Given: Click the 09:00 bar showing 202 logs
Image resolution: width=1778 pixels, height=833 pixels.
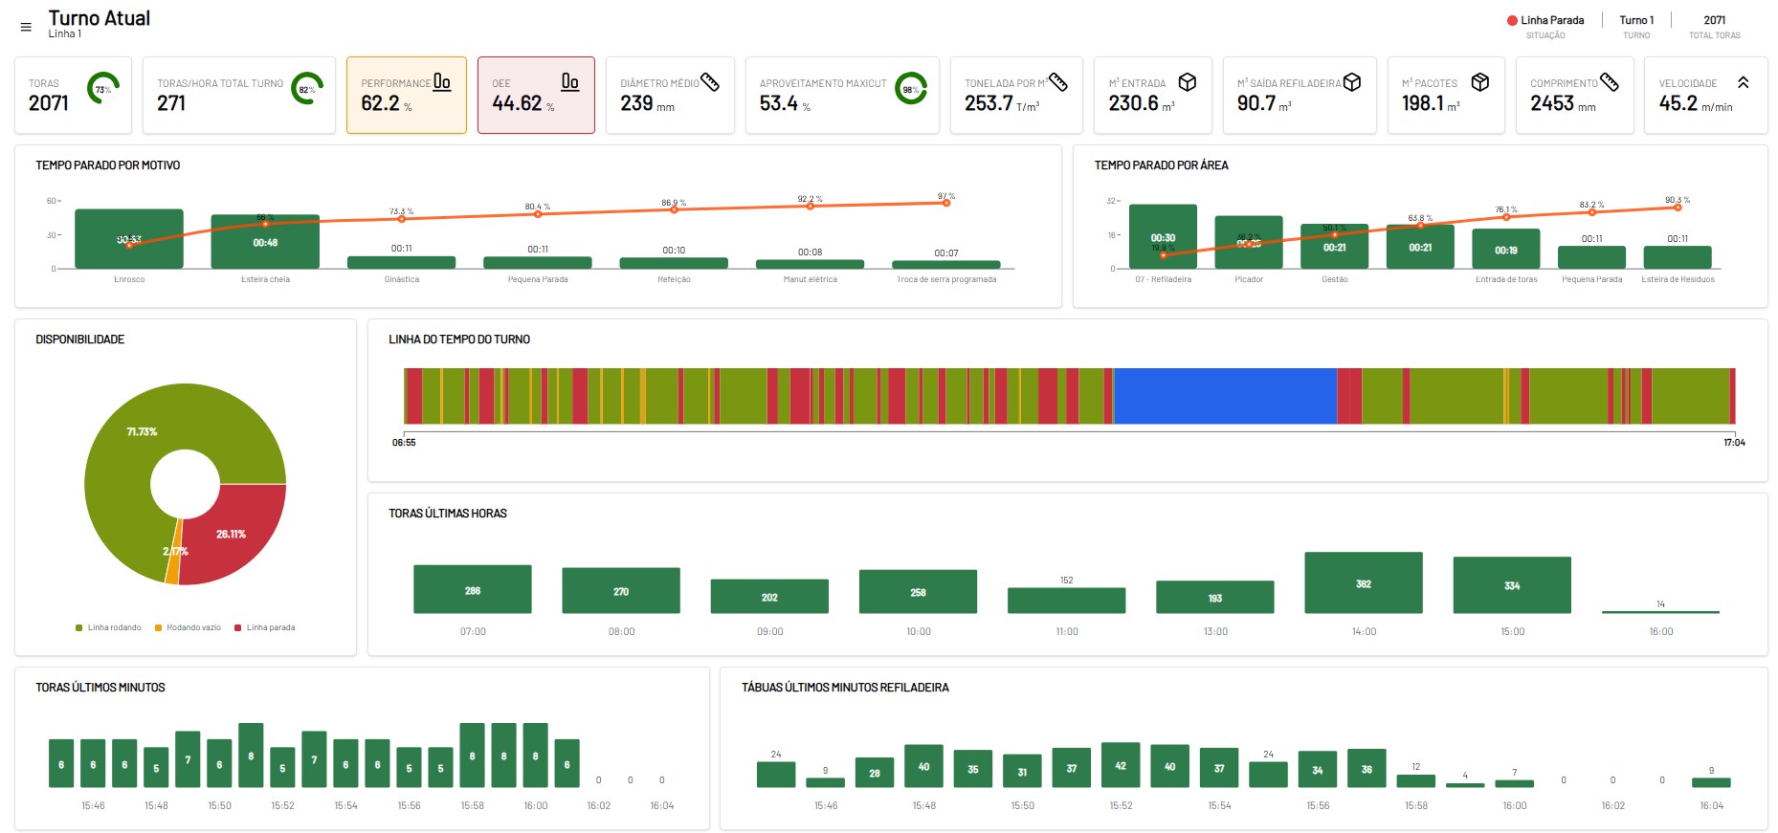Looking at the screenshot, I should tap(769, 596).
